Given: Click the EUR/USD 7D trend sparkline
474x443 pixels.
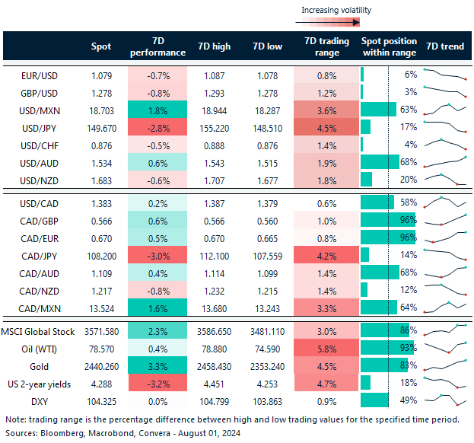Looking at the screenshot, I should coord(445,75).
